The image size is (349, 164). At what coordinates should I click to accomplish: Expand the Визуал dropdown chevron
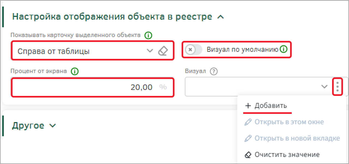point(324,86)
